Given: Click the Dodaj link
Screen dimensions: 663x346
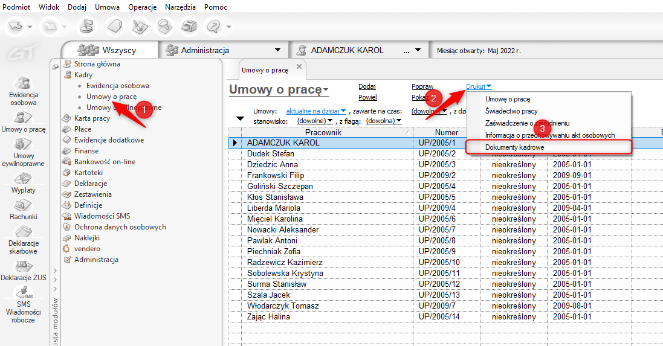Looking at the screenshot, I should point(367,87).
